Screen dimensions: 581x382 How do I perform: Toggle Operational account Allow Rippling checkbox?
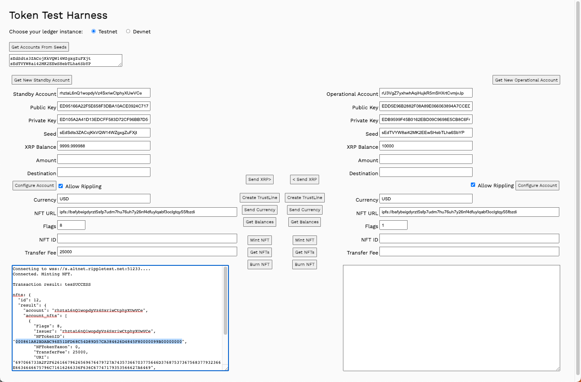pyautogui.click(x=473, y=185)
